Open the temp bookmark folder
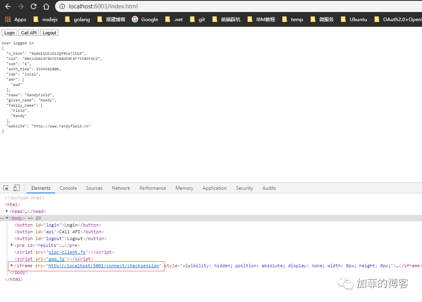Screen dimensions: 422x302 click(293, 20)
